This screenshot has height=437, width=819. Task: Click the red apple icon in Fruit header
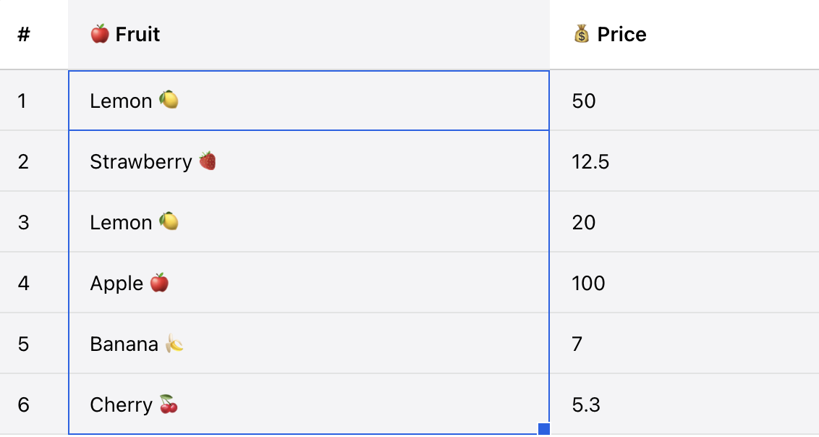click(x=100, y=34)
